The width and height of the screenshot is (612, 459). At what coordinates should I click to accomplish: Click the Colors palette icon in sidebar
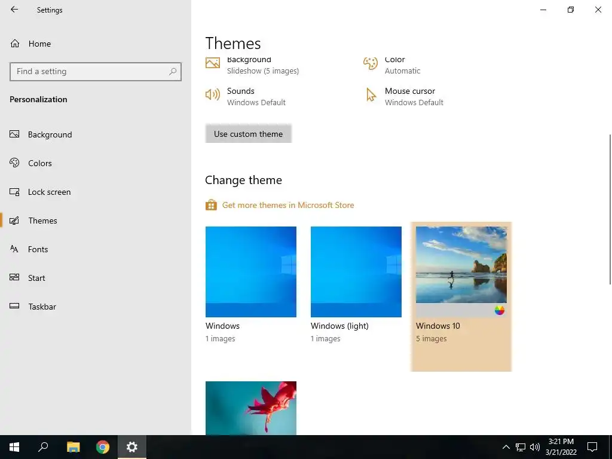click(14, 163)
